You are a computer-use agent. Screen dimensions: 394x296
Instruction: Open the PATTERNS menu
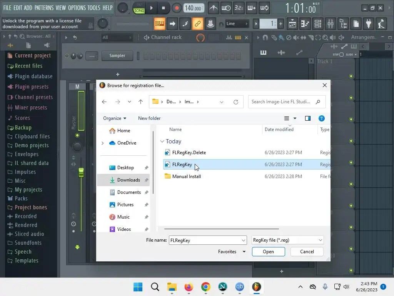coord(44,8)
